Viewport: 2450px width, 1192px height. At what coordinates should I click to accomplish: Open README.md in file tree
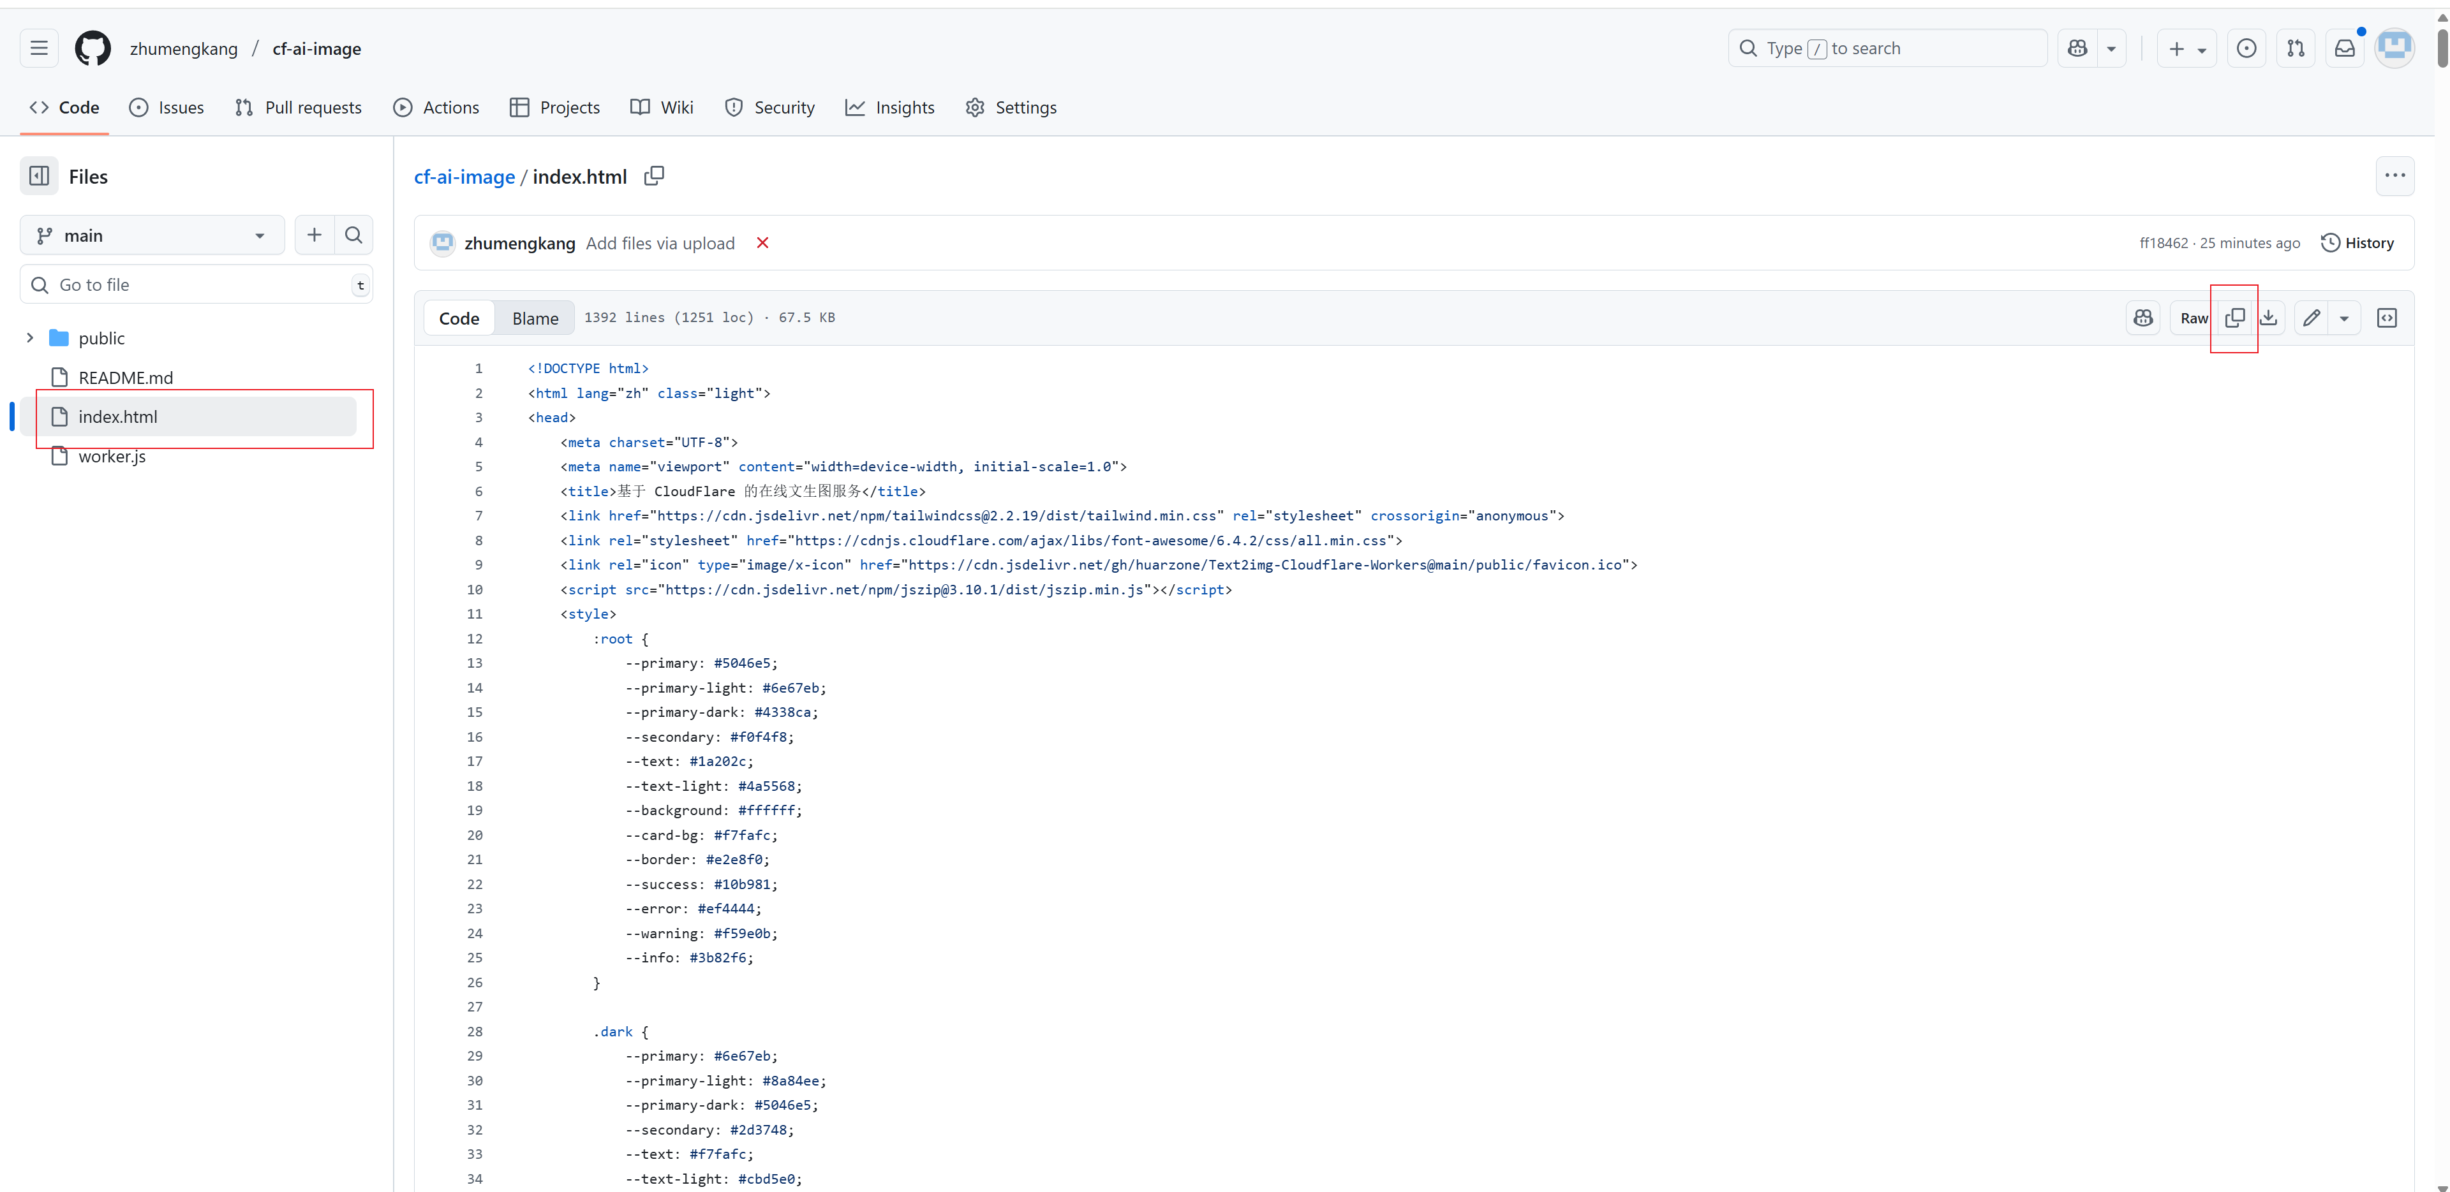(126, 378)
